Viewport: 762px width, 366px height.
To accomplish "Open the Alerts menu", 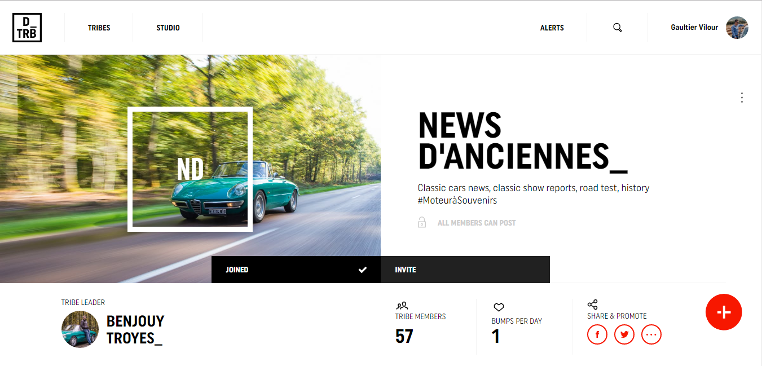I will (552, 28).
